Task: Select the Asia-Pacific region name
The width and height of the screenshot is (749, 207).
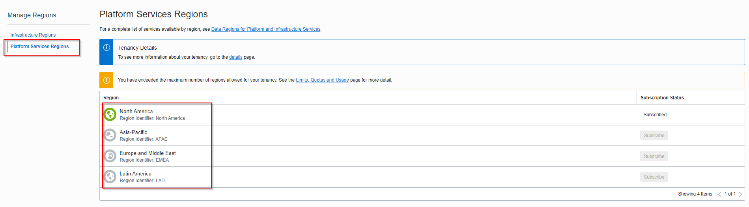Action: tap(133, 132)
